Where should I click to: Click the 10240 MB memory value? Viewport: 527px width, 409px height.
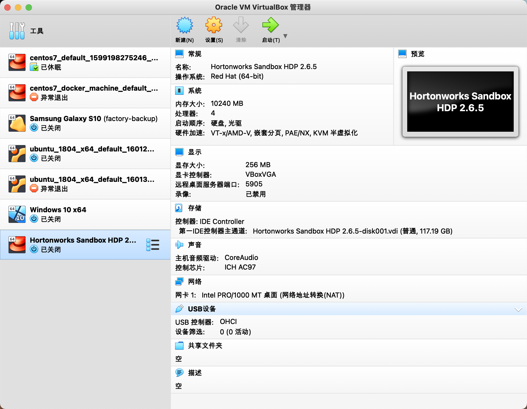(x=227, y=103)
